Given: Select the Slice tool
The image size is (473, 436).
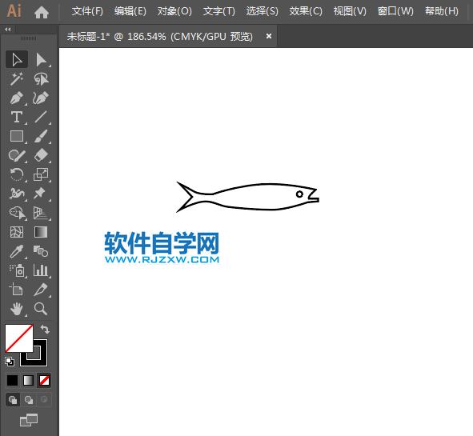Looking at the screenshot, I should [x=41, y=290].
